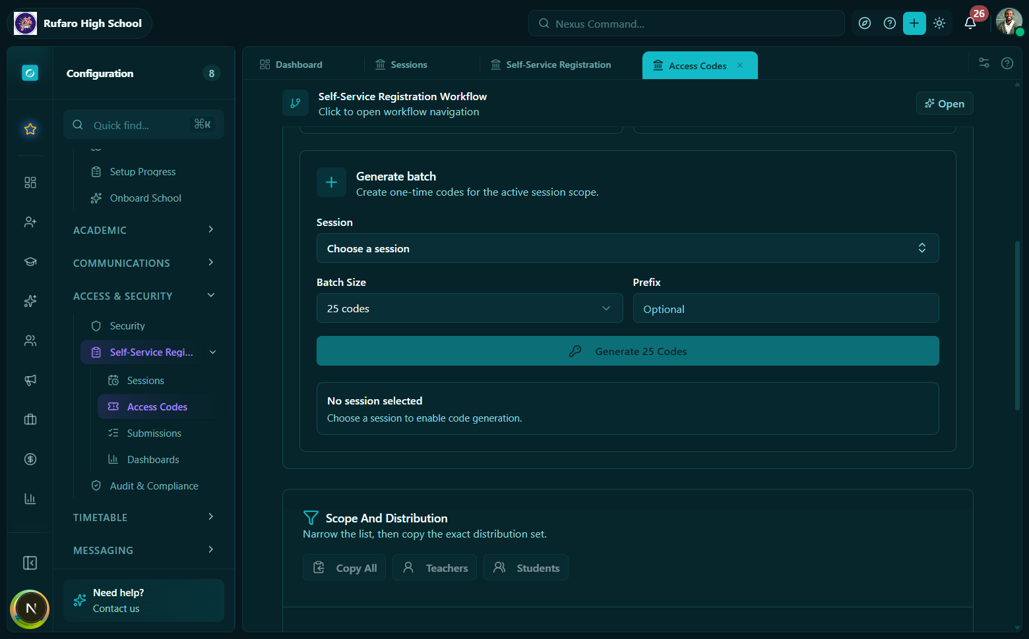Click the Quick find search box
Screen dimensions: 1029x639
[144, 125]
